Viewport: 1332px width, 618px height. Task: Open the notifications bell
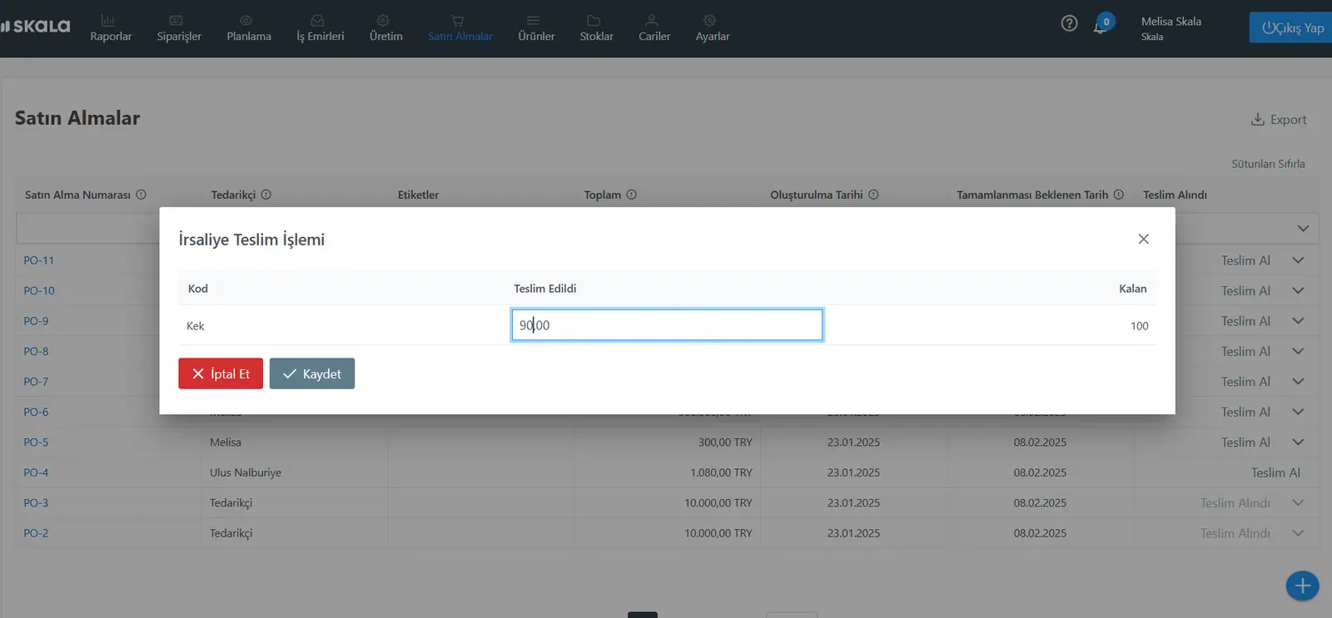[x=1101, y=26]
